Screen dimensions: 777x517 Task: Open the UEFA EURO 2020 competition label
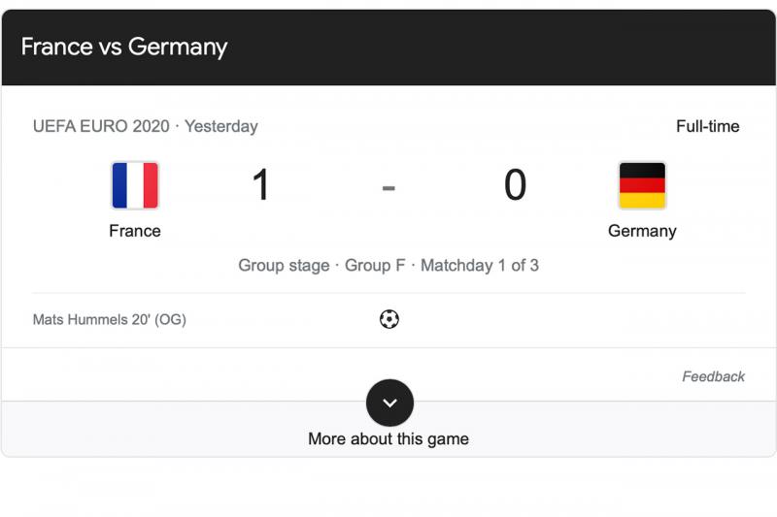pos(101,126)
